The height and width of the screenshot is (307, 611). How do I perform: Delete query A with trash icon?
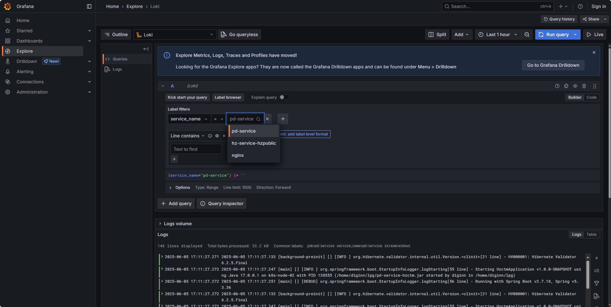(584, 86)
